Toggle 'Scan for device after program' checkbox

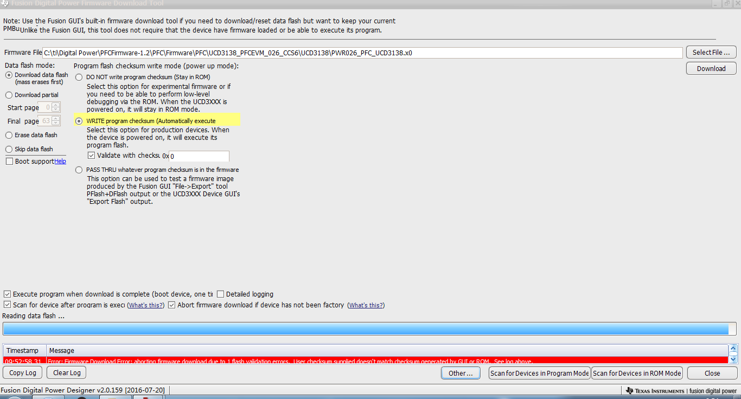point(7,305)
